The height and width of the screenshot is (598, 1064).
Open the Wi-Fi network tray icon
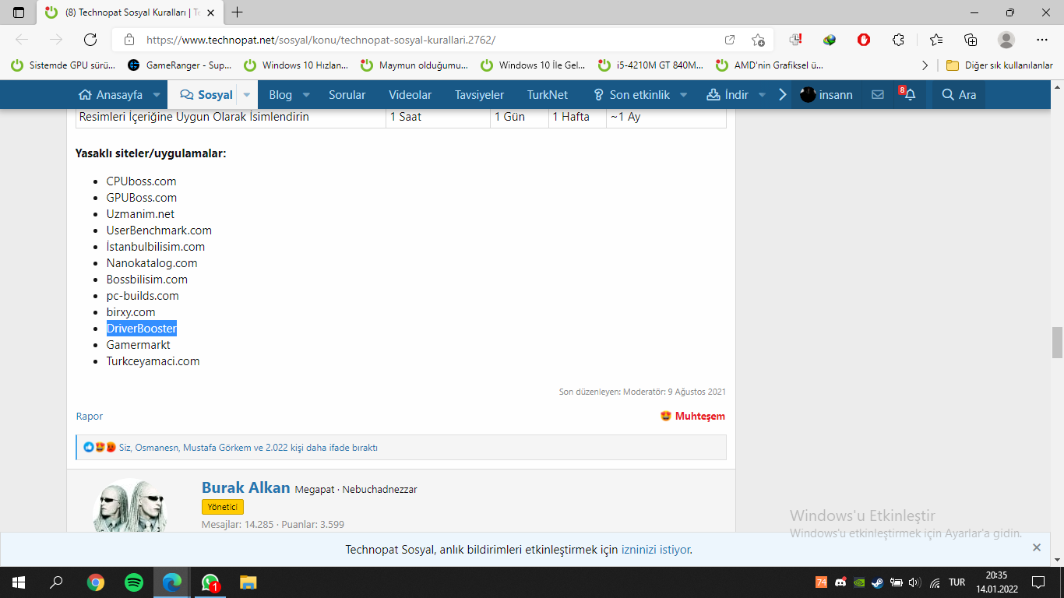point(934,582)
